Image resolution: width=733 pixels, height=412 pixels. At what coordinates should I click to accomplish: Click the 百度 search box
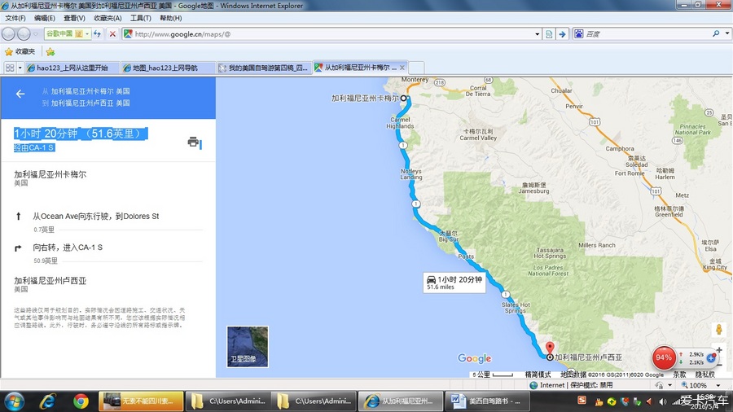tap(645, 34)
